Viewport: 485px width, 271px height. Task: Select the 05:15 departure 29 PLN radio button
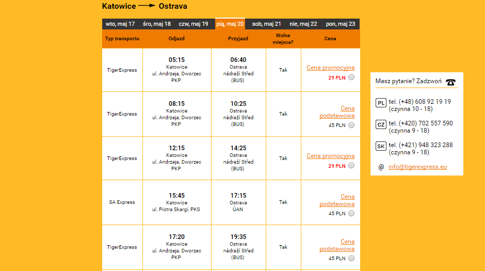coord(351,77)
